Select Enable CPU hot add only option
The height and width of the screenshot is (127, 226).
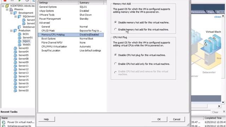tap(115, 64)
